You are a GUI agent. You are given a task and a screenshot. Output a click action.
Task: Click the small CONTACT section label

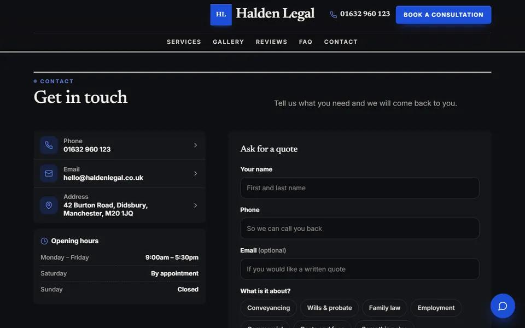56,81
